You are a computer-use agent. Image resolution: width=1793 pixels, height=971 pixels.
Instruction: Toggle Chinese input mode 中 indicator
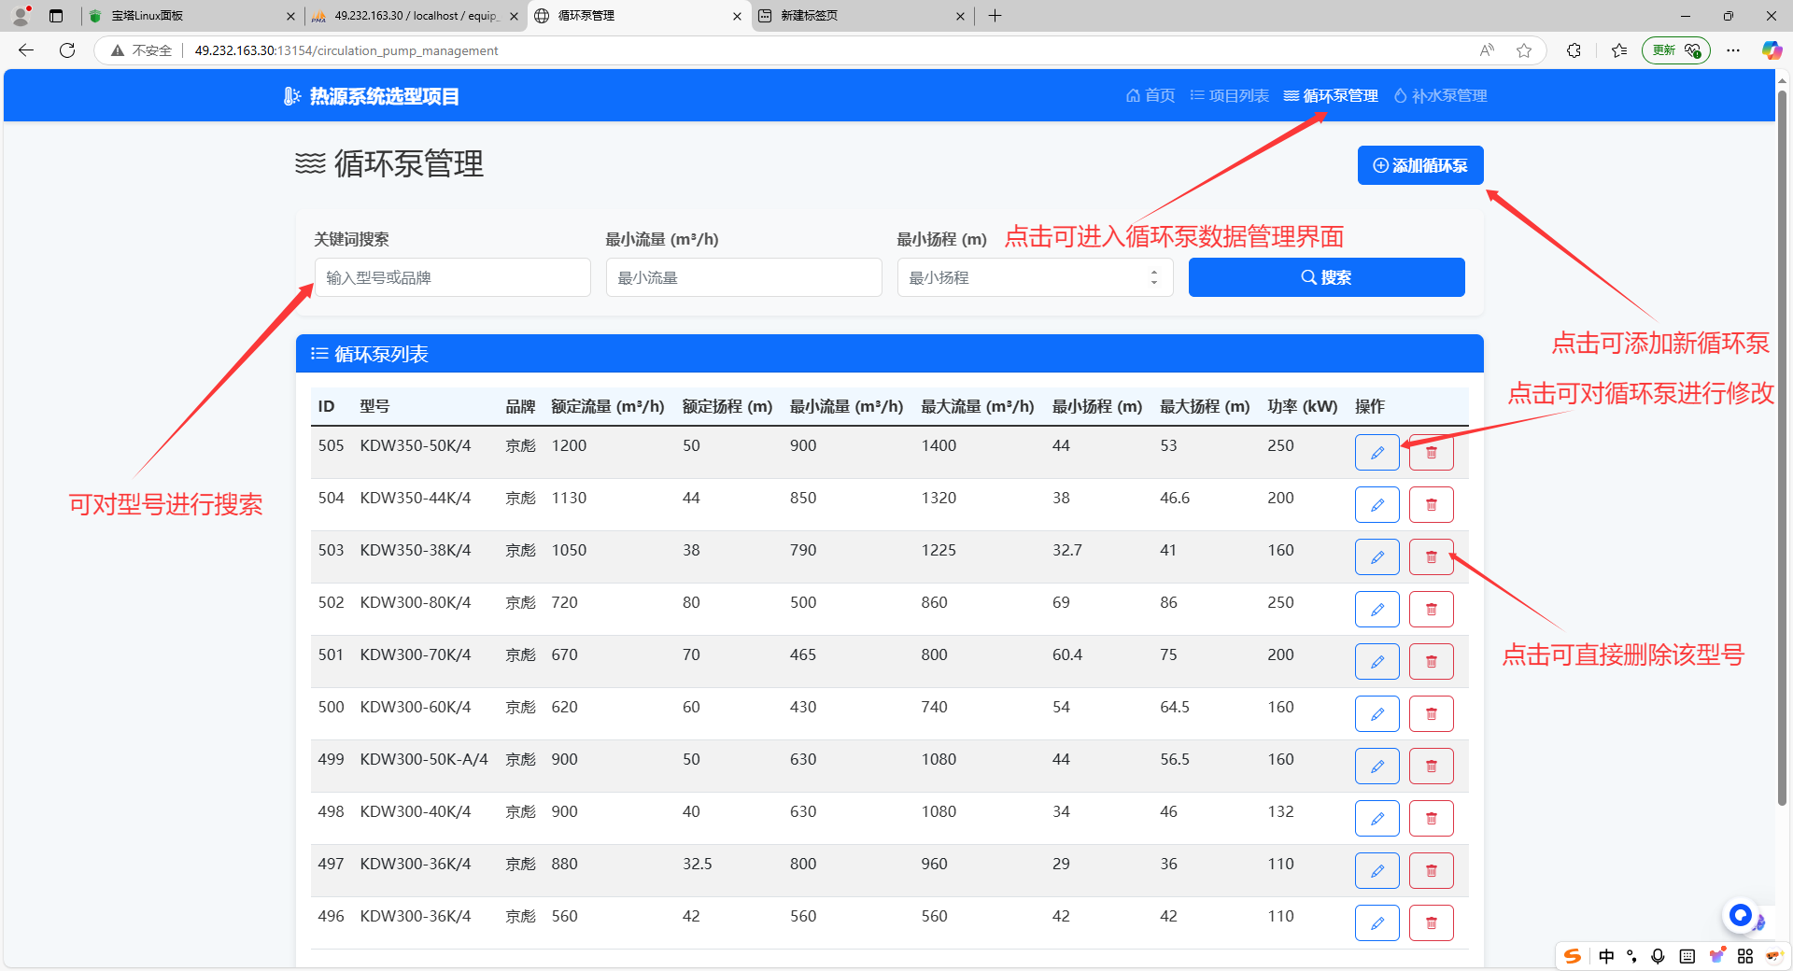[1606, 956]
